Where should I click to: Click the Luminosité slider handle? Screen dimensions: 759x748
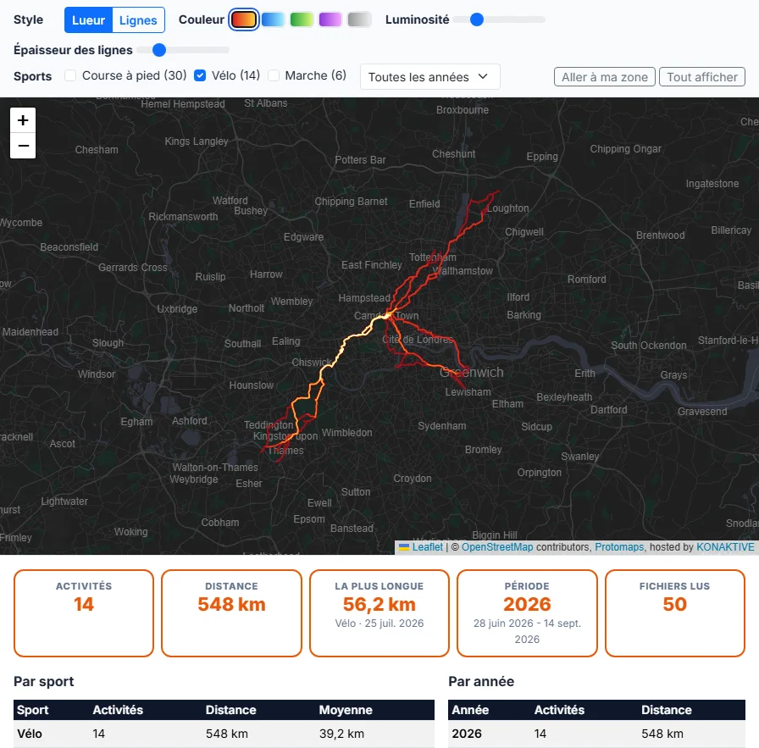477,19
